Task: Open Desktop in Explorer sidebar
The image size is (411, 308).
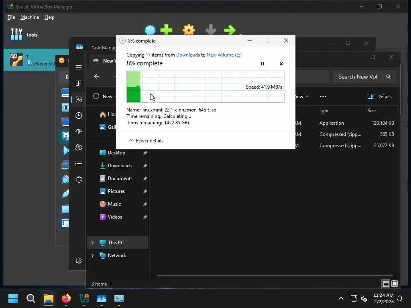Action: click(117, 153)
